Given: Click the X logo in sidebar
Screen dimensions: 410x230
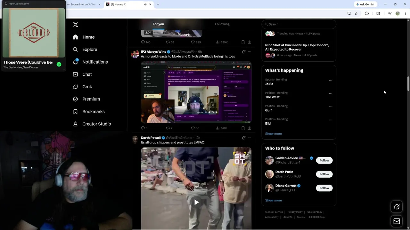Looking at the screenshot, I should tap(76, 25).
